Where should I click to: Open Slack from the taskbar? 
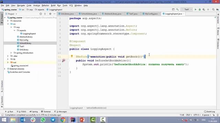[x=33, y=120]
